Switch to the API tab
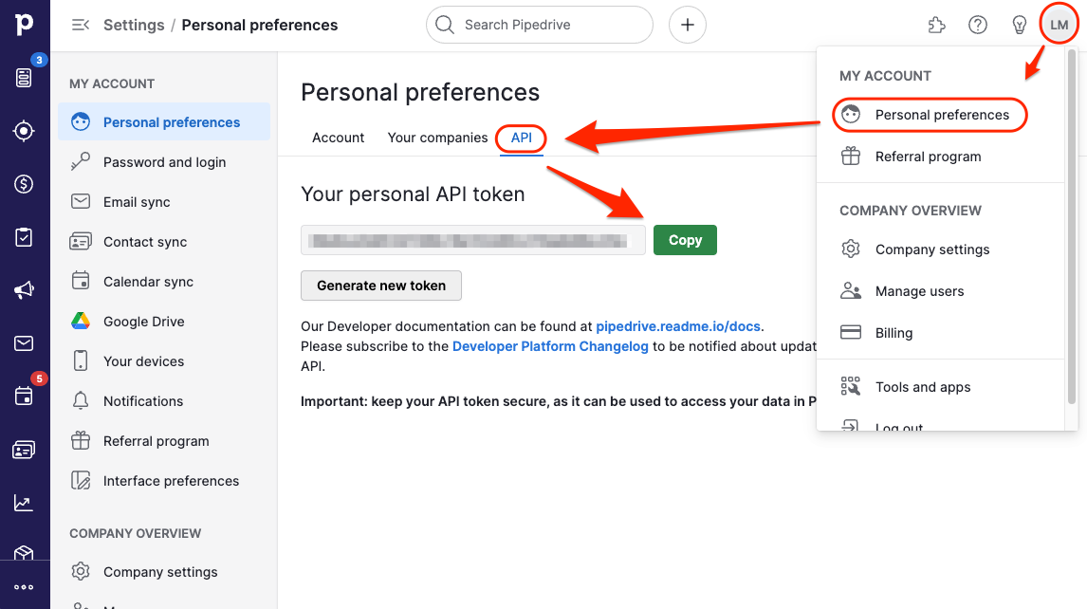Screen dimensions: 1087x609 click(x=522, y=138)
